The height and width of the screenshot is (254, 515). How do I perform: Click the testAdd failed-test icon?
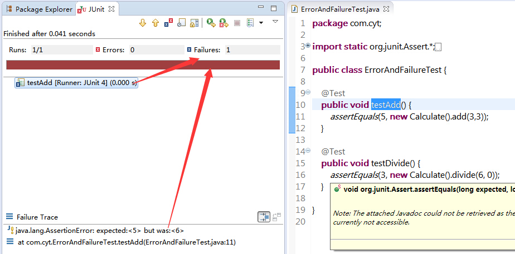[21, 83]
